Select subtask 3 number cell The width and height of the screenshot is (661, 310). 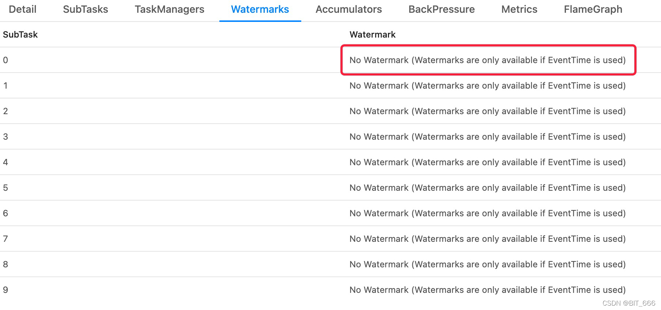point(5,137)
